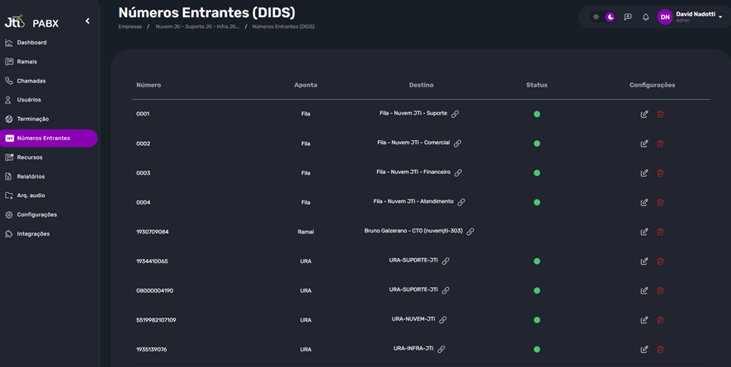731x367 pixels.
Task: Open the Relatórios menu item
Action: click(31, 176)
